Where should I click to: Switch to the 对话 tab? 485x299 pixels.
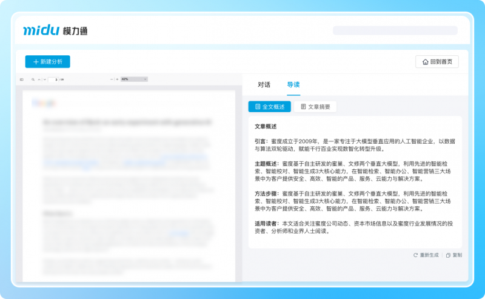pos(264,85)
